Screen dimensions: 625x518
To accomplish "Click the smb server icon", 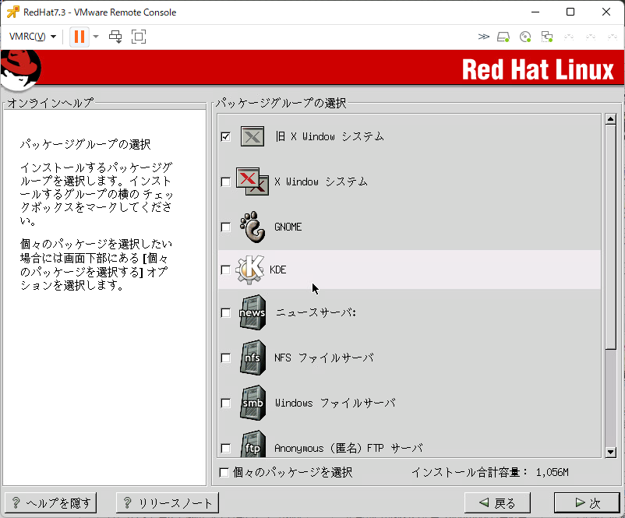I will [x=252, y=403].
